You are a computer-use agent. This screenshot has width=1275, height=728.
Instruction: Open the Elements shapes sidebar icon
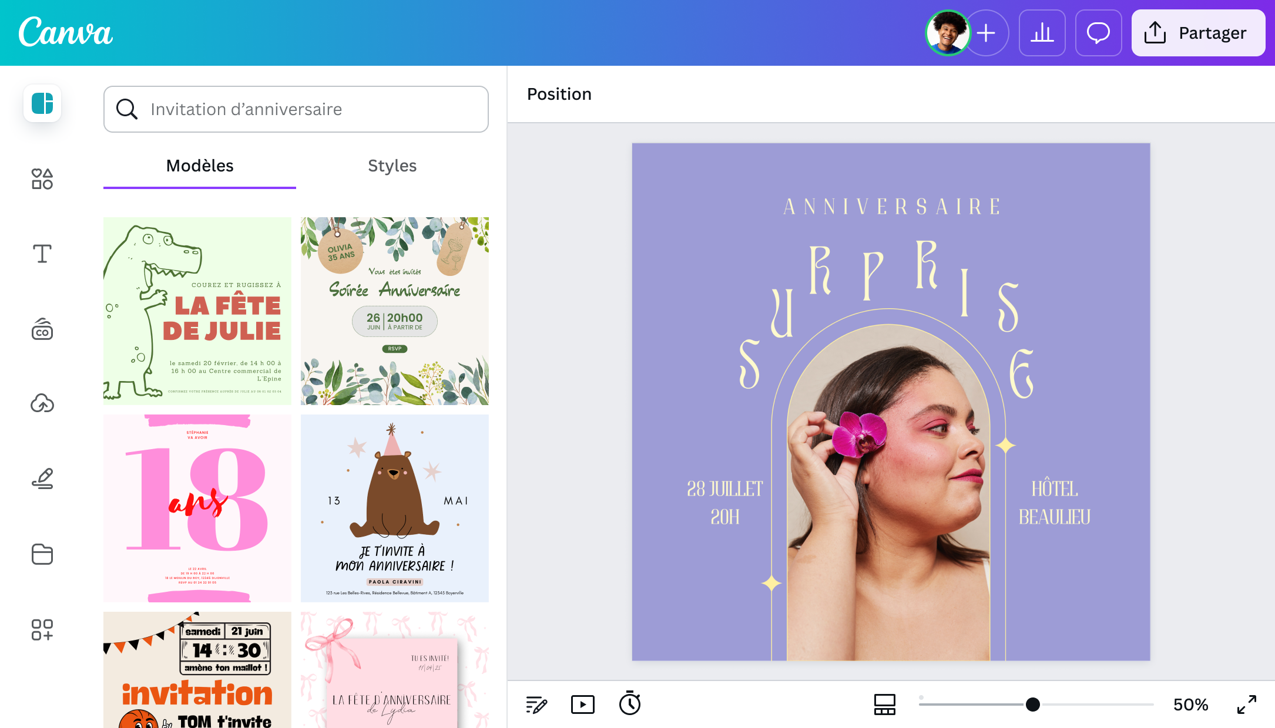point(42,178)
